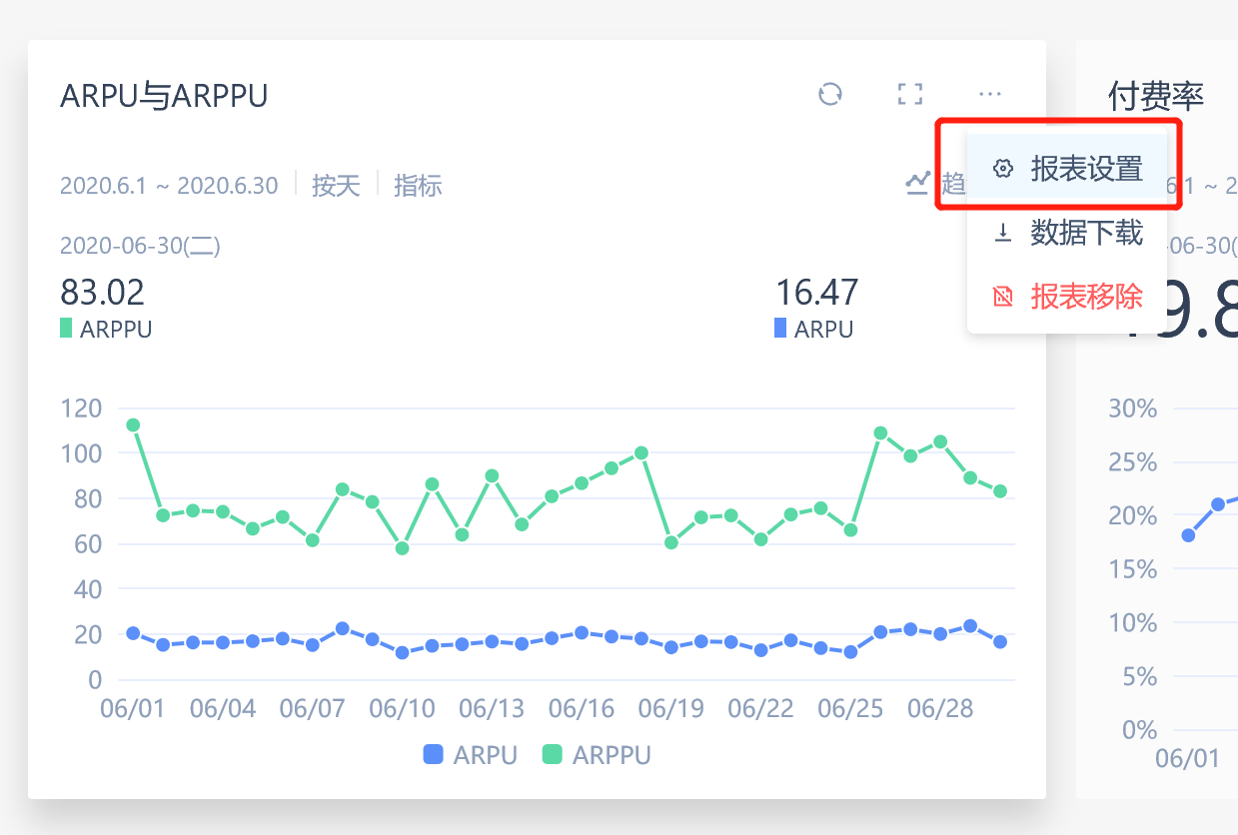Click the 06/28 x-axis label
Viewport: 1238px width, 835px height.
pyautogui.click(x=940, y=708)
